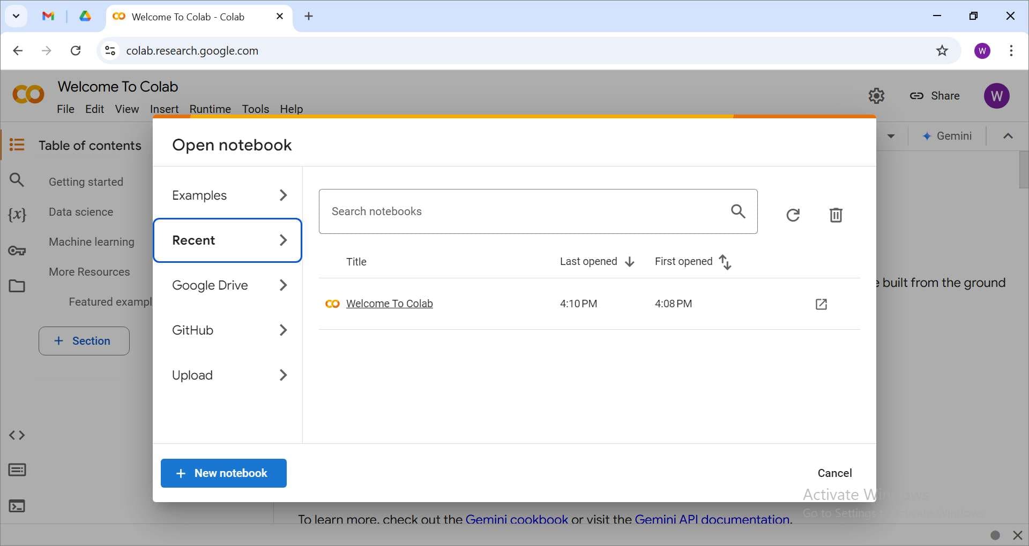Open the Secrets key icon

[x=17, y=251]
